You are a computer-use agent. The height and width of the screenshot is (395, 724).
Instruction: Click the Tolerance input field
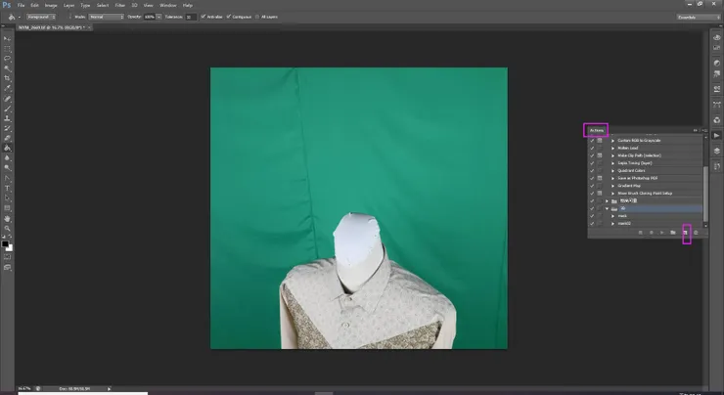point(191,17)
